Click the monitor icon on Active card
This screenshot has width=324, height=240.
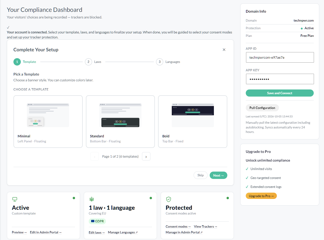click(15, 199)
